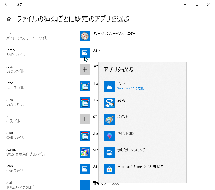The height and width of the screenshot is (190, 215).
Task: Click Performance Monitor icon for .blg
Action: pyautogui.click(x=85, y=36)
